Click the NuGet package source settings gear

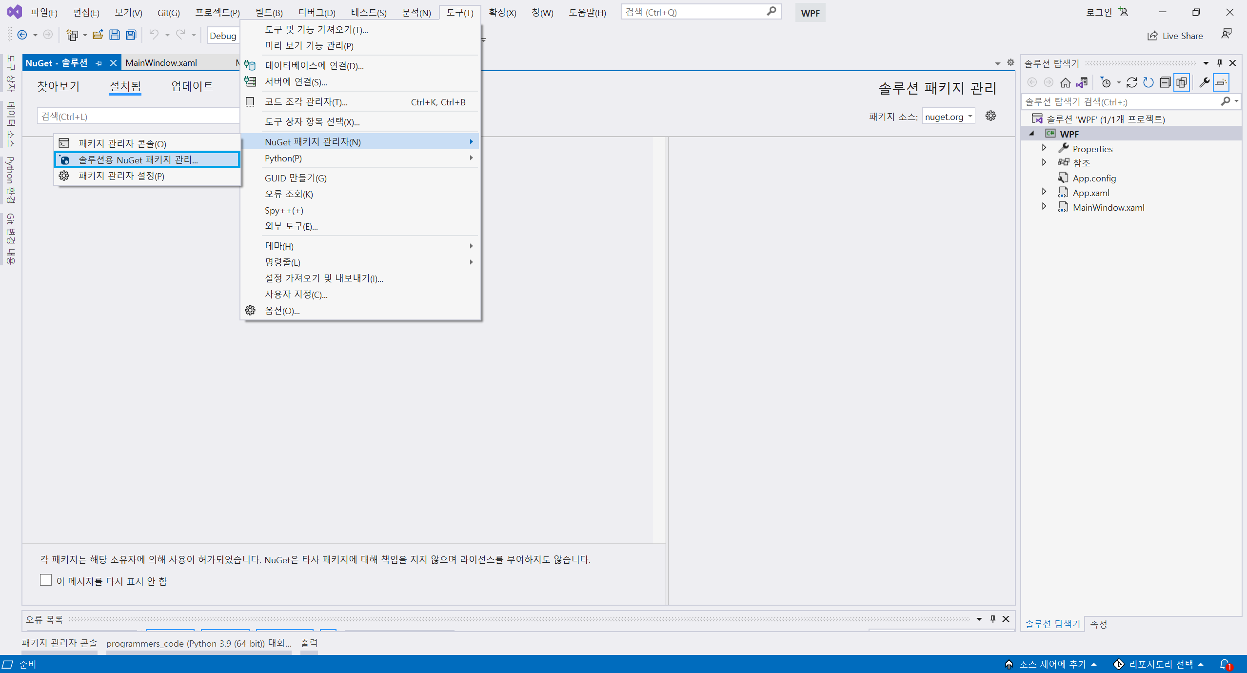pos(990,116)
